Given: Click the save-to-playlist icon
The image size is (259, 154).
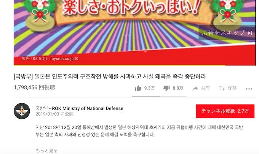Looking at the screenshot, I should [x=222, y=88].
